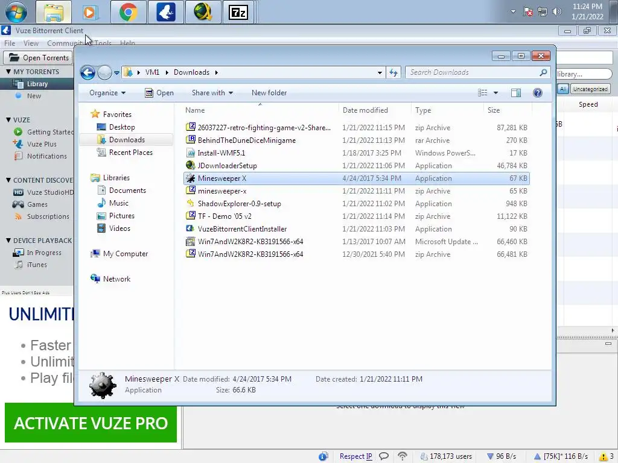
Task: Collapse the DEVICE PLAYBACK section
Action: pyautogui.click(x=8, y=240)
